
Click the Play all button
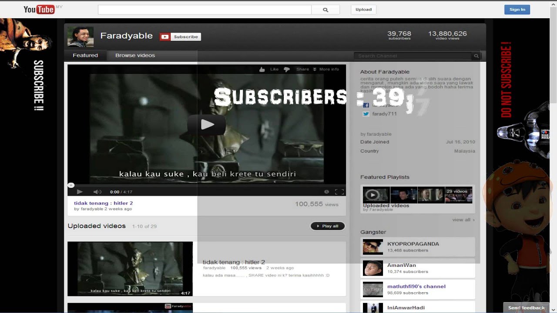(328, 226)
